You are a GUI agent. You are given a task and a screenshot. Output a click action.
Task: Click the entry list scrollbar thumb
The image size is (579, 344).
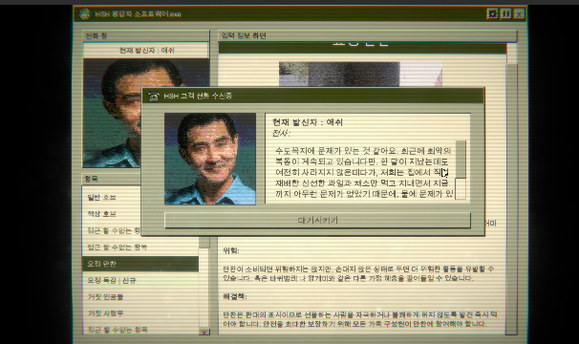pyautogui.click(x=204, y=242)
